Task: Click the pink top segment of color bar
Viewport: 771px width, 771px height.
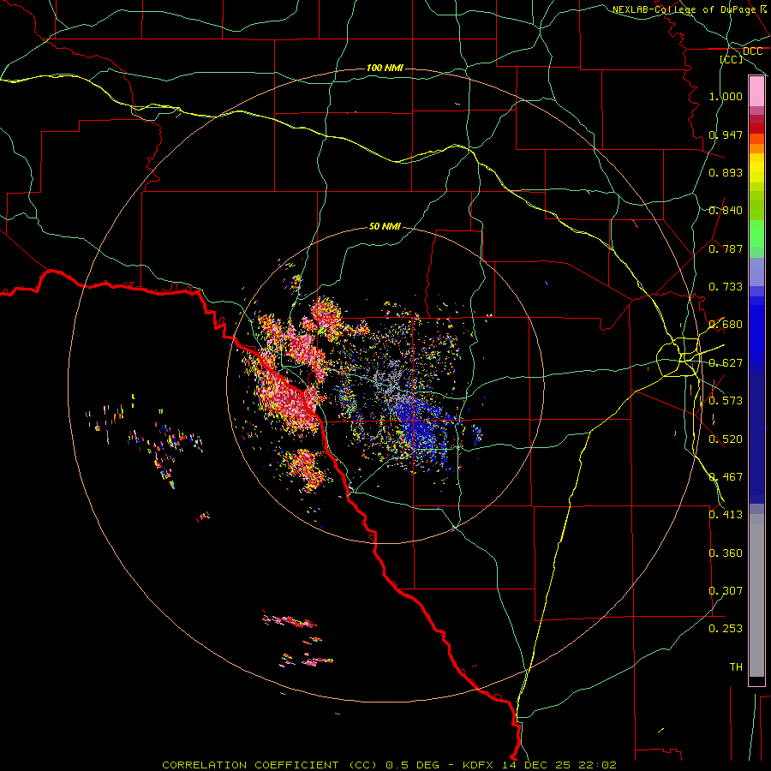Action: 756,92
